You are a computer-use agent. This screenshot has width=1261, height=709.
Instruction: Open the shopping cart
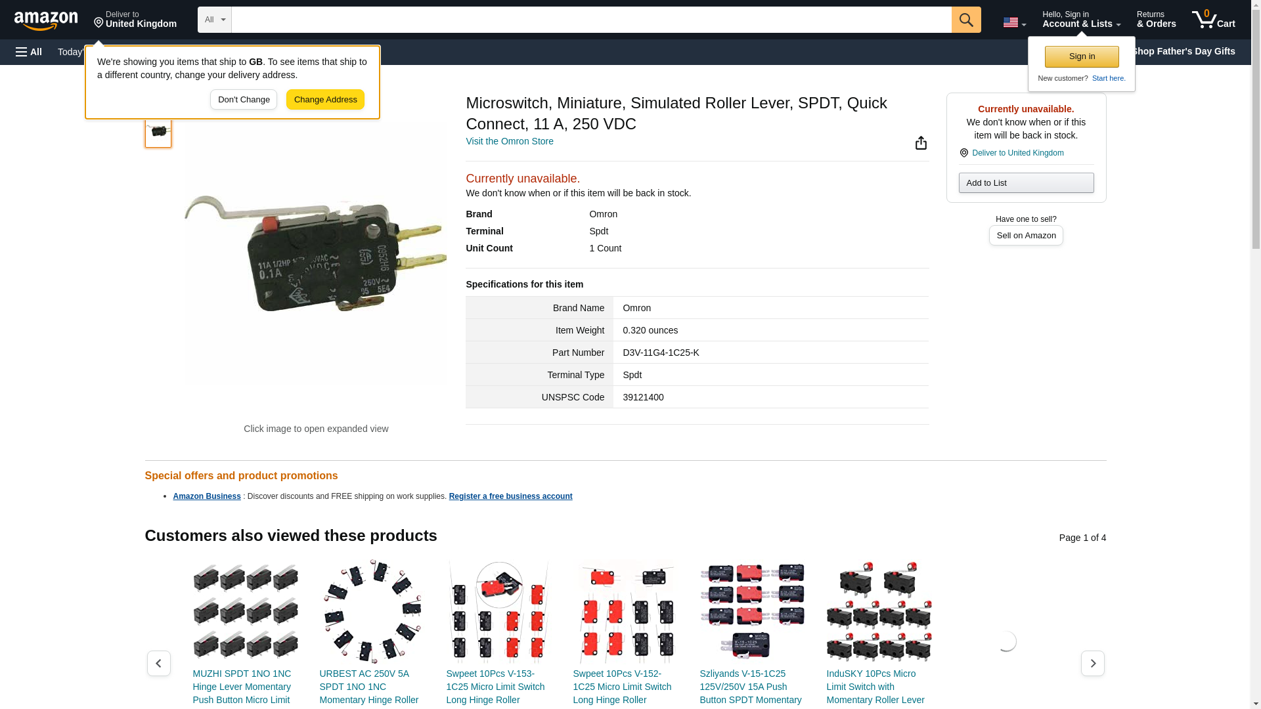[x=1213, y=20]
